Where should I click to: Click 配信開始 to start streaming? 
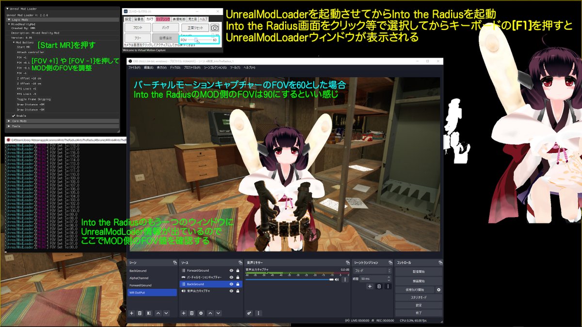(x=419, y=272)
